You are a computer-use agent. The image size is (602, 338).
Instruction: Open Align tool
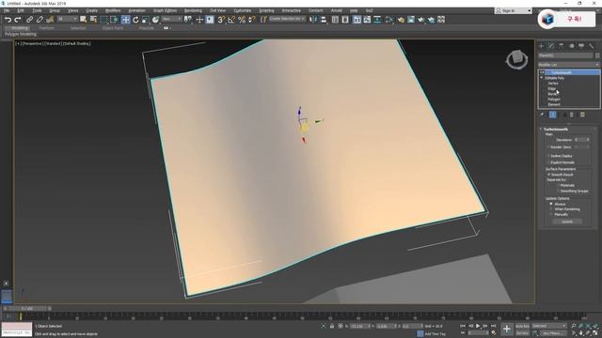click(324, 20)
